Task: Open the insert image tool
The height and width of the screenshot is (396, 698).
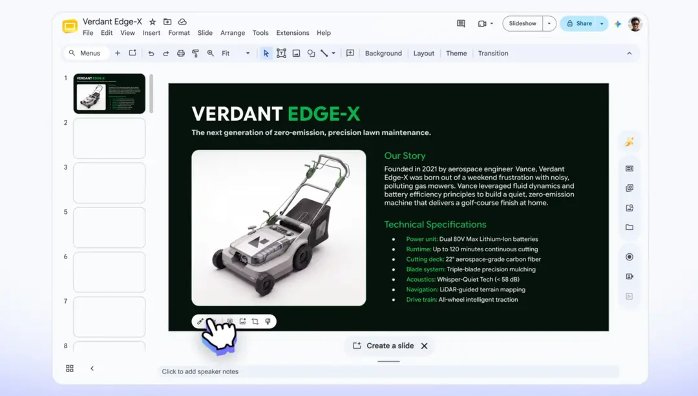Action: click(296, 54)
